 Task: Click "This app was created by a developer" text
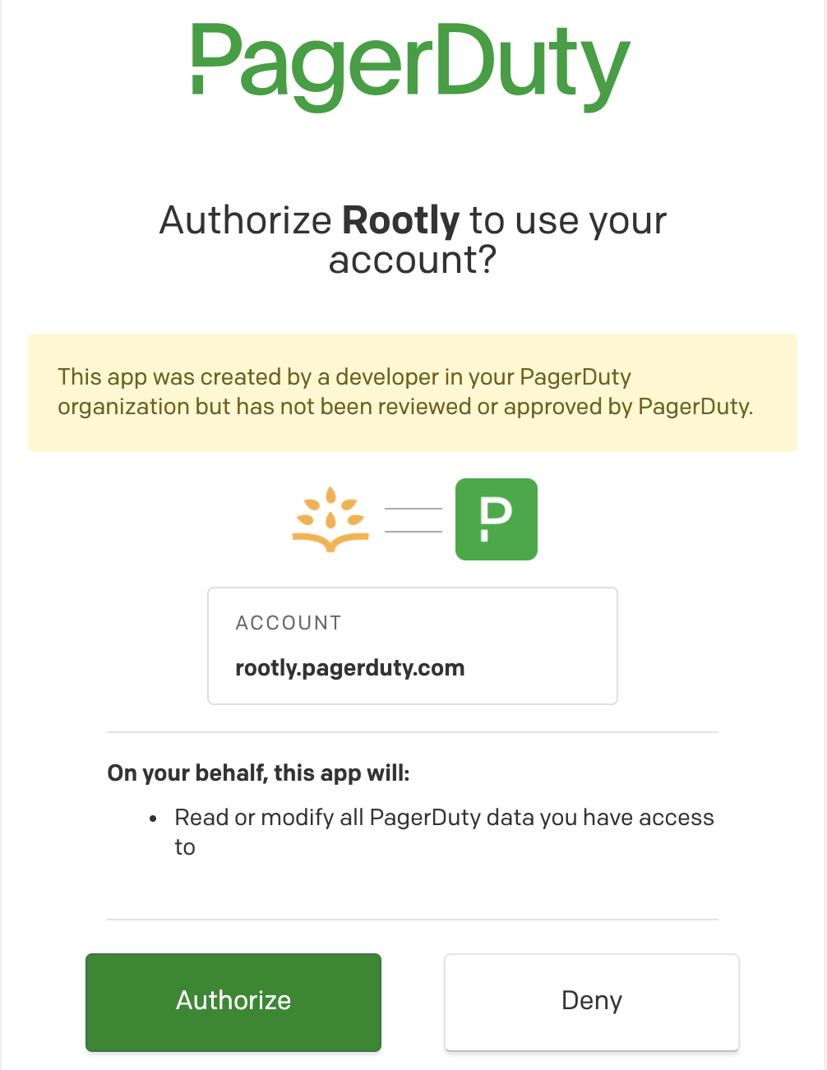248,376
